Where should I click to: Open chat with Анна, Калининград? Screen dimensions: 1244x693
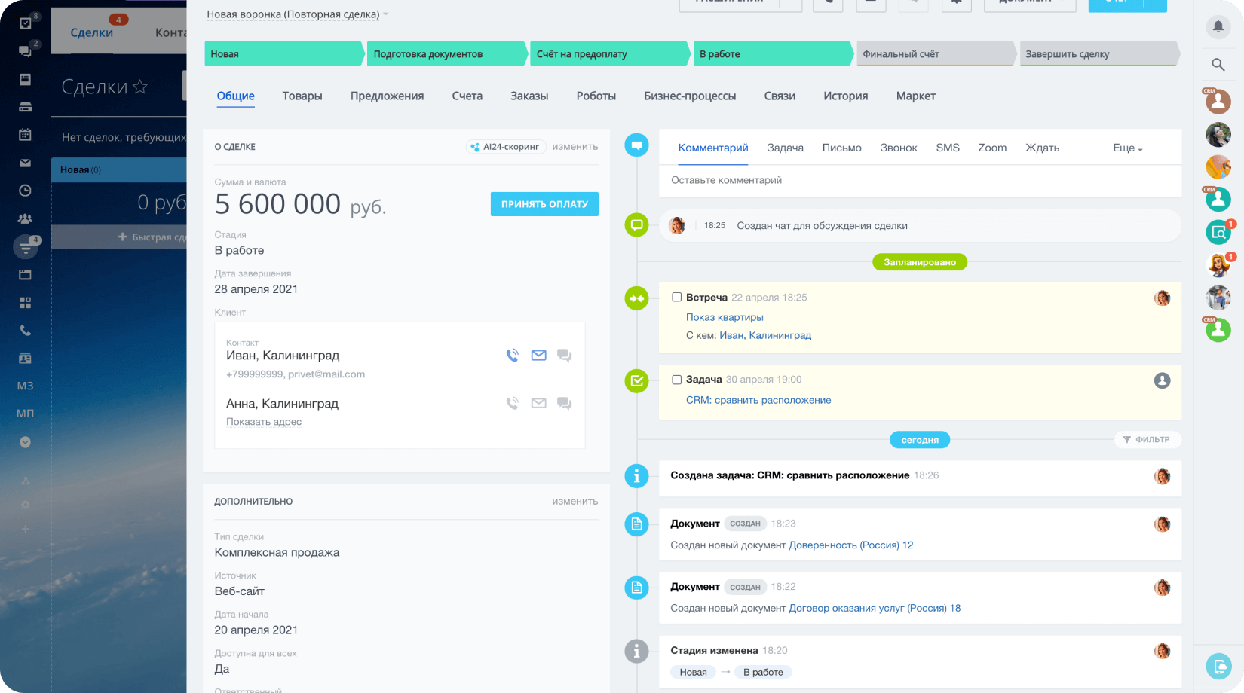point(564,404)
